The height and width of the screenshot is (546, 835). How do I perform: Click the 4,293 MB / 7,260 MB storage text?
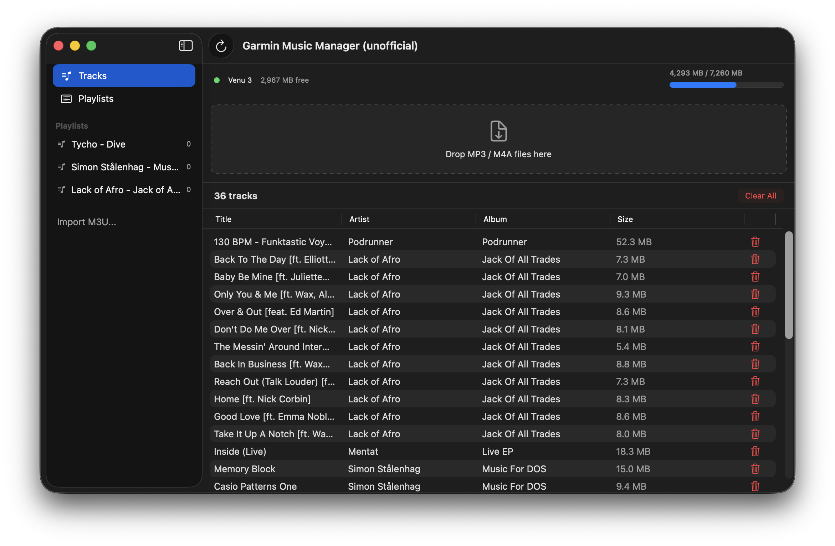point(706,73)
